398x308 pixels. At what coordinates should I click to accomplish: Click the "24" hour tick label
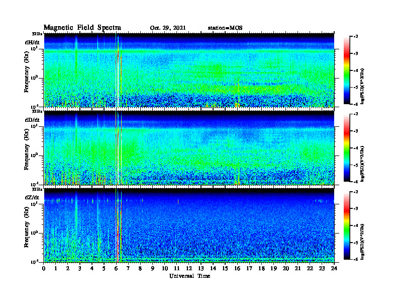pos(334,269)
